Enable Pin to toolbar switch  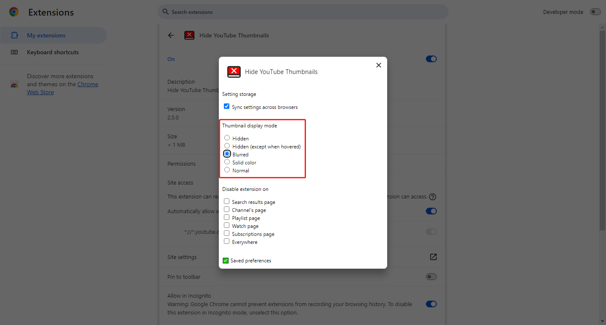(431, 277)
